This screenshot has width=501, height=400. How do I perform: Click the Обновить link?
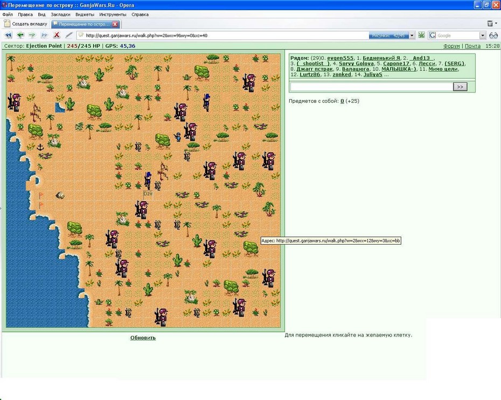[143, 338]
